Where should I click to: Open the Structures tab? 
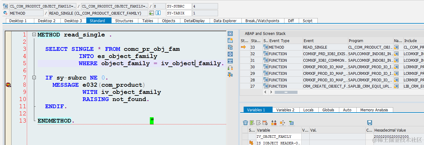124,21
